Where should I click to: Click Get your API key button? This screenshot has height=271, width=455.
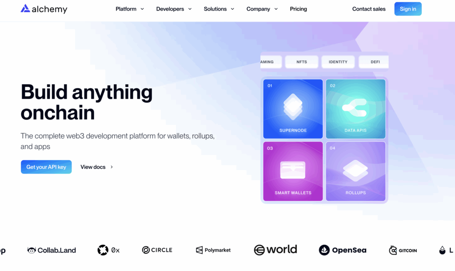pos(46,167)
